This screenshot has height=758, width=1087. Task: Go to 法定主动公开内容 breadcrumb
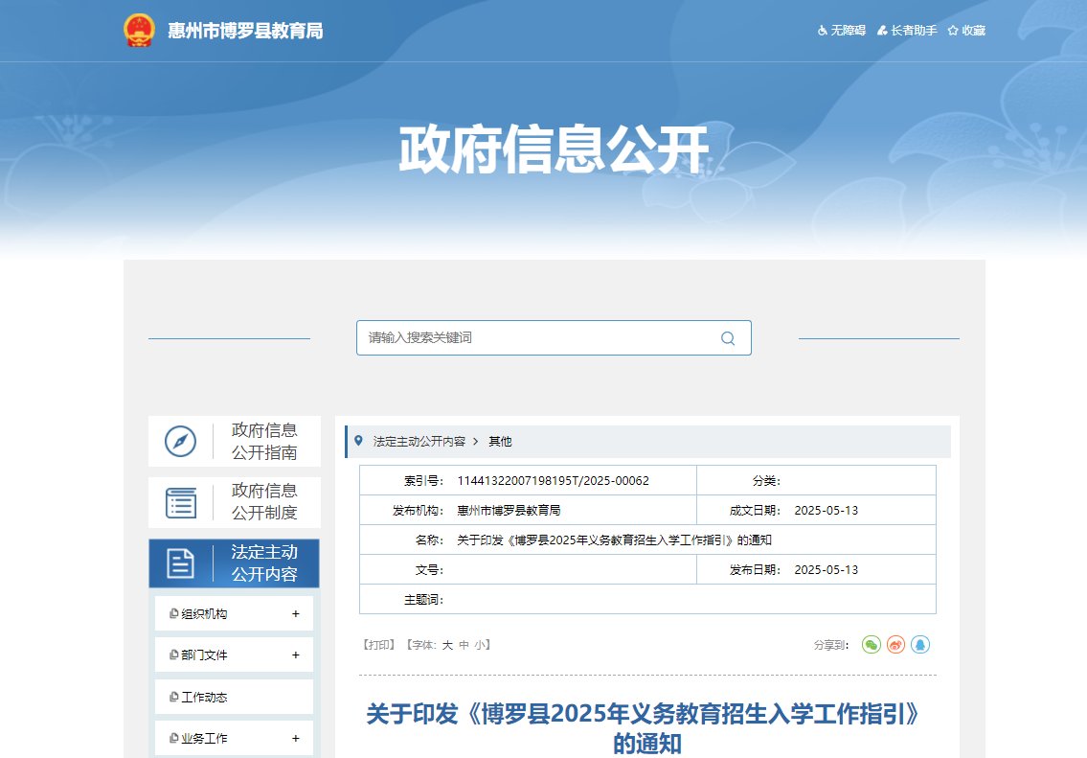pyautogui.click(x=419, y=441)
